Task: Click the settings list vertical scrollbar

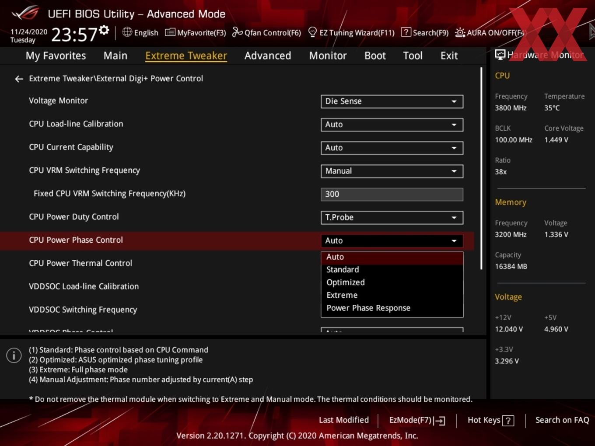Action: [481, 168]
